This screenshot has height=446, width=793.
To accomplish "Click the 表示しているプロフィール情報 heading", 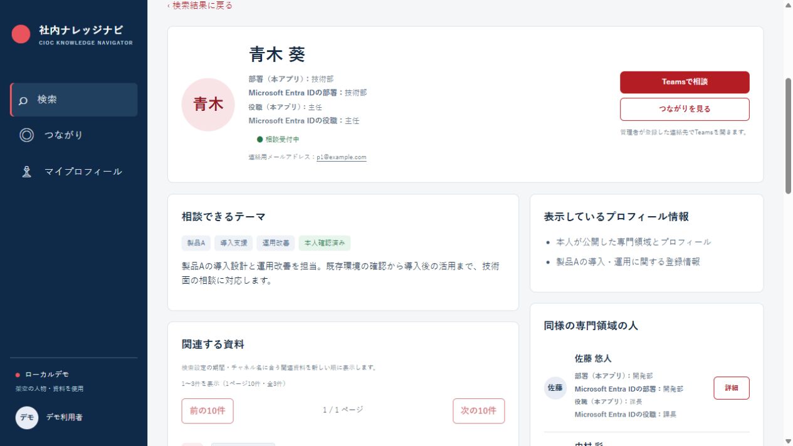I will tap(617, 217).
